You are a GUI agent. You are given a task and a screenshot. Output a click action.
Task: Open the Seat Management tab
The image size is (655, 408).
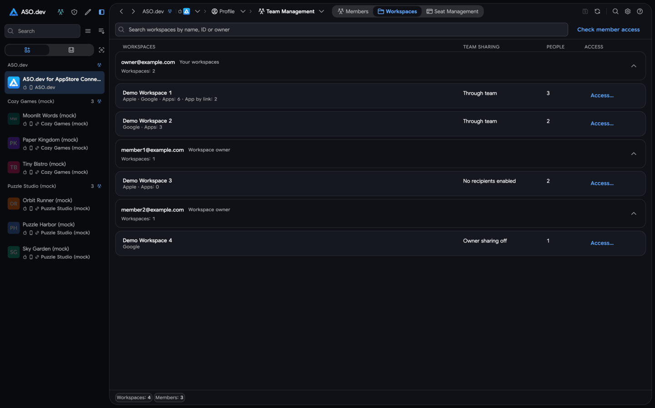coord(452,11)
